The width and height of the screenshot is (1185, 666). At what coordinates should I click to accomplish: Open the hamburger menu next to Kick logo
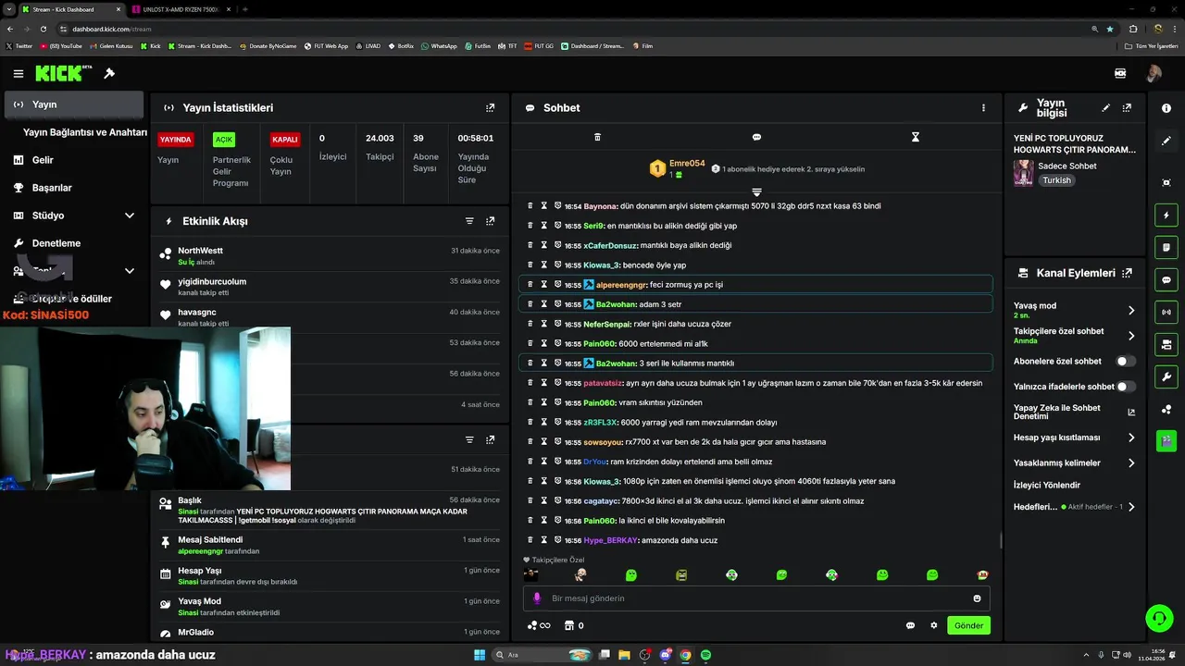pos(19,73)
